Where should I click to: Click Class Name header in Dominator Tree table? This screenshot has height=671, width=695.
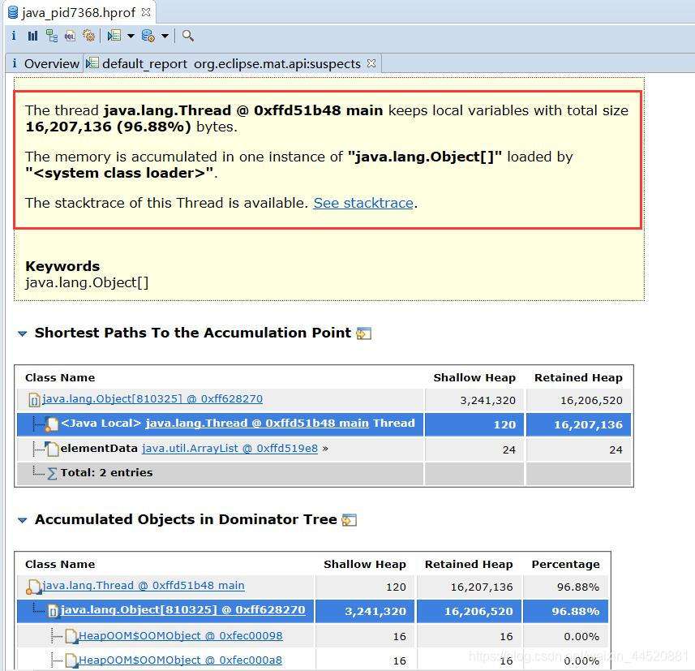click(x=60, y=565)
